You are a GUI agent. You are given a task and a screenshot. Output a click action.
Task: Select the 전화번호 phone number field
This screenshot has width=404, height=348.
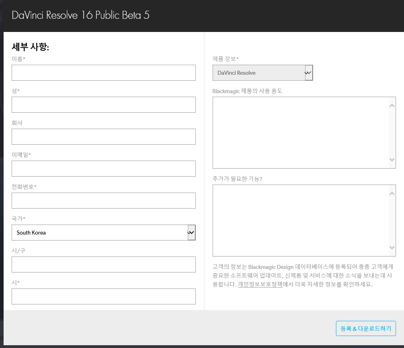(x=104, y=201)
